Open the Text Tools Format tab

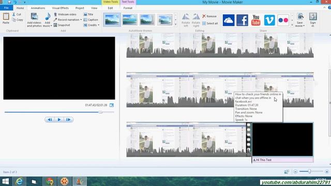(x=128, y=8)
